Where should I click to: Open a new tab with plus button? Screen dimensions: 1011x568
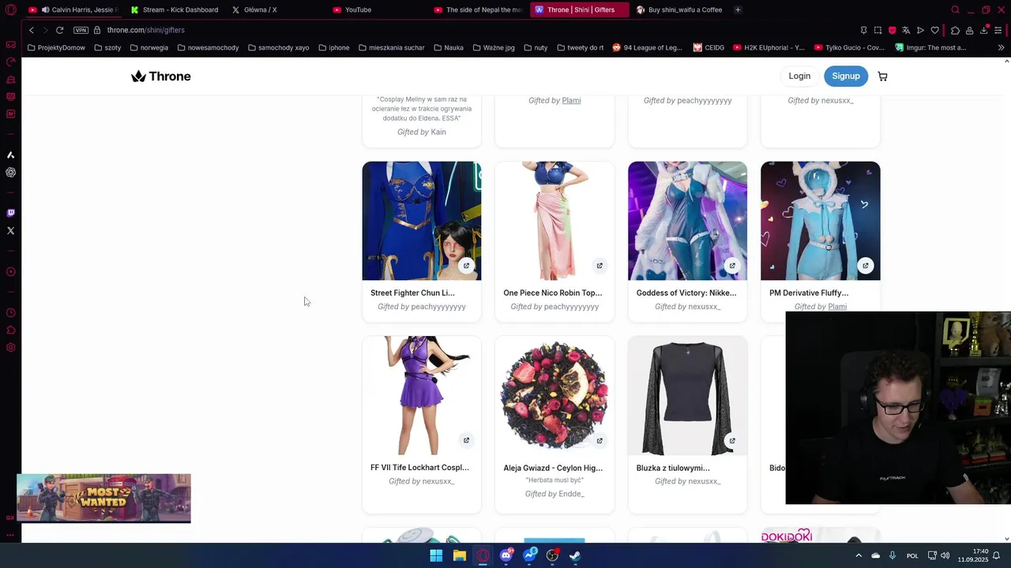(738, 9)
